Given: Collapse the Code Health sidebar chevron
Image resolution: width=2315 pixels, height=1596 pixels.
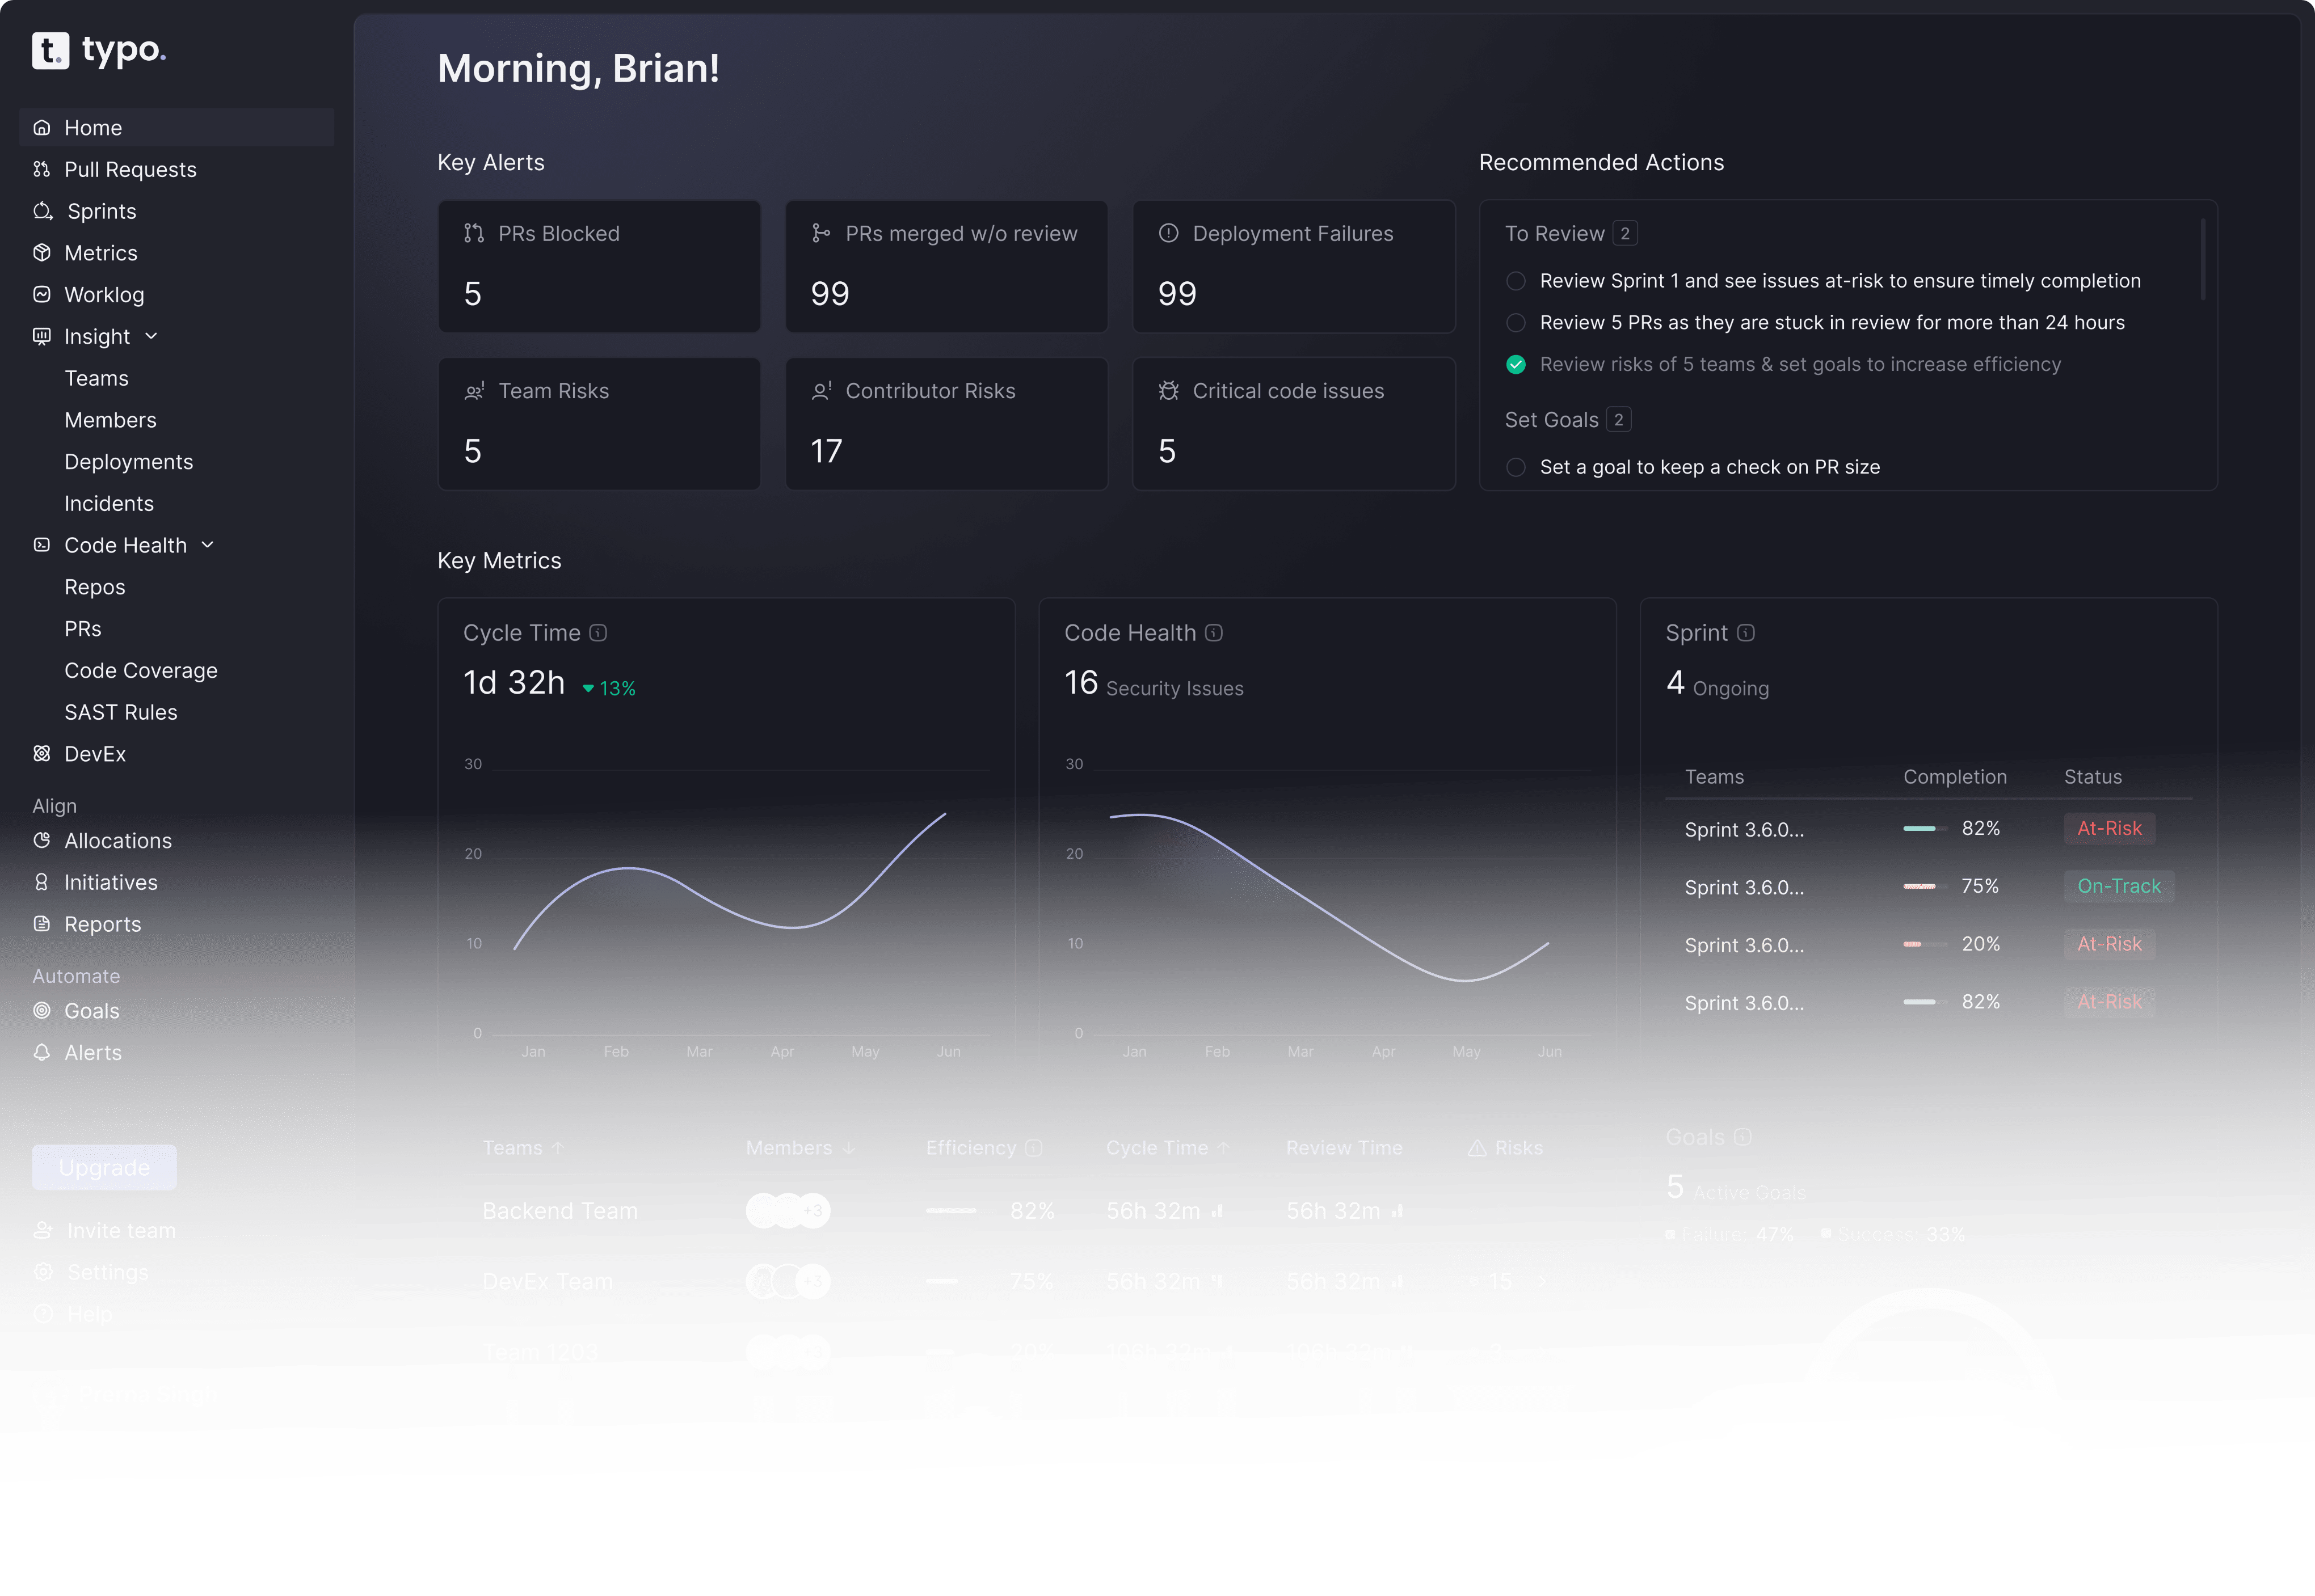Looking at the screenshot, I should coord(208,545).
